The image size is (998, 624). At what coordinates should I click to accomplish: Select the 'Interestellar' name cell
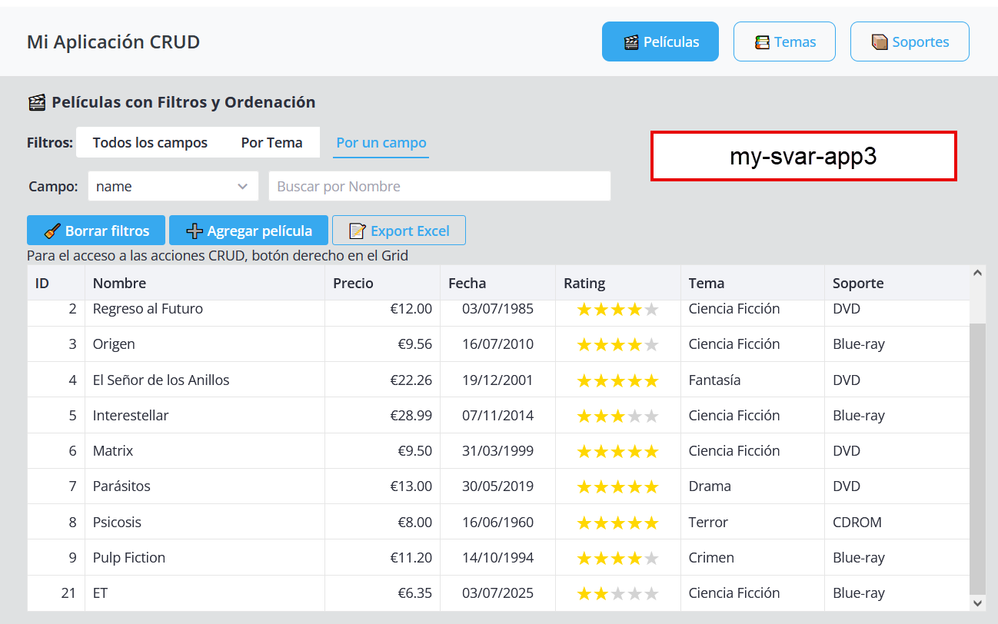click(205, 416)
